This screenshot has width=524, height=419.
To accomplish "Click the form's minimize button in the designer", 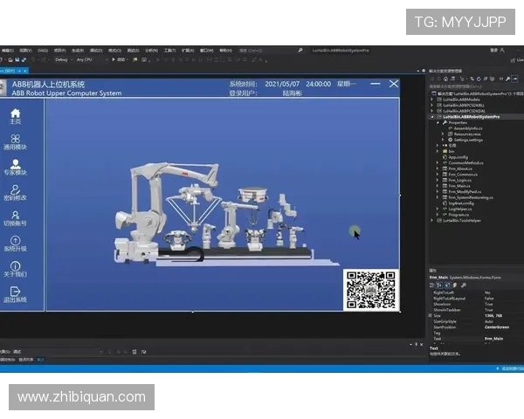I will coord(376,84).
